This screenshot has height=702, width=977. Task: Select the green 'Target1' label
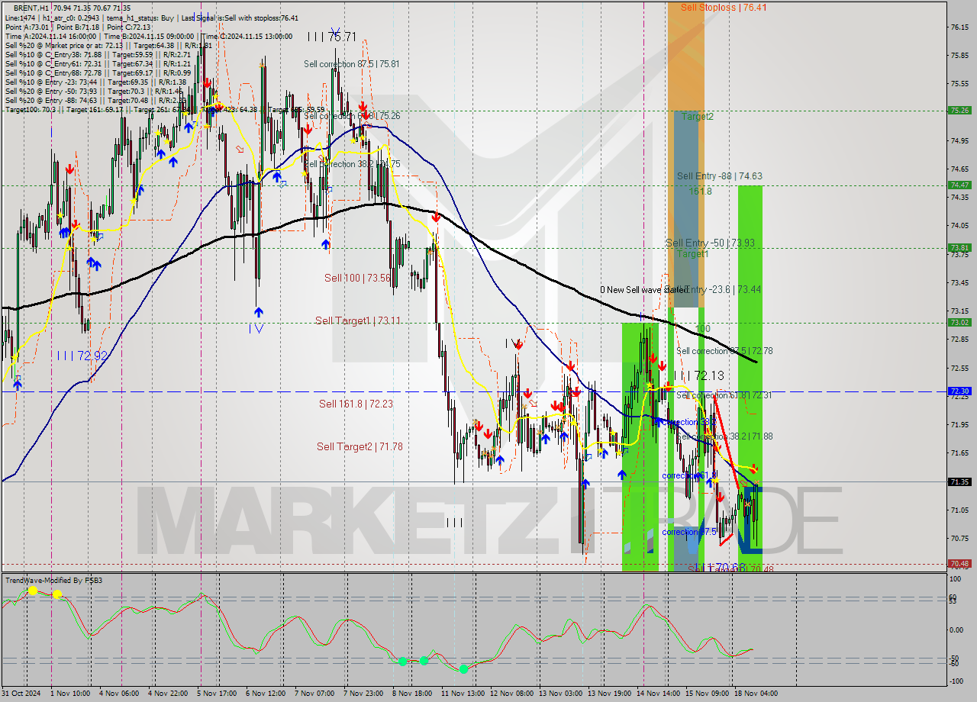[693, 254]
